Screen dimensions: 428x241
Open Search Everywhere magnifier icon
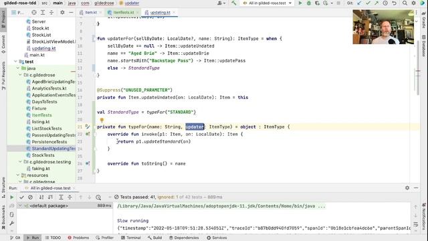point(405,3)
